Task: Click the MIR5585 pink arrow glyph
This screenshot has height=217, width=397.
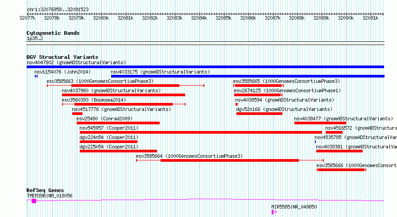Action: point(274,212)
